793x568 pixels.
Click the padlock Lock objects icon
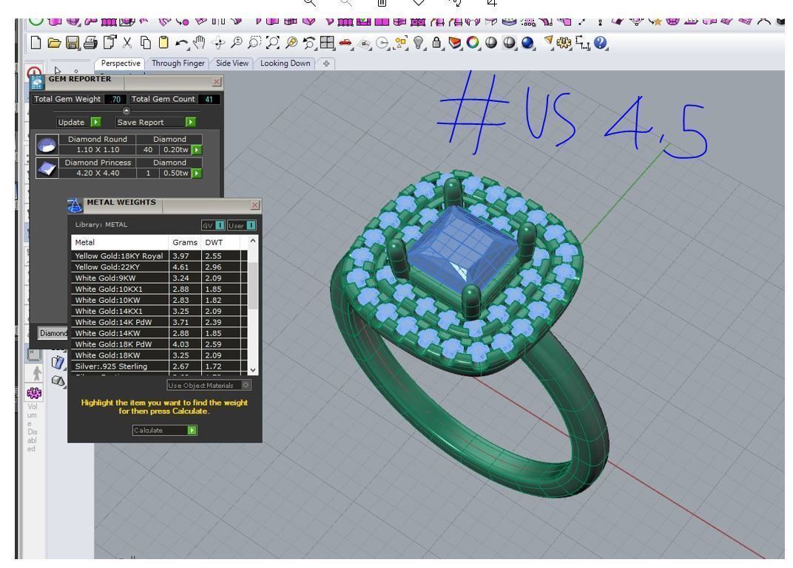436,43
